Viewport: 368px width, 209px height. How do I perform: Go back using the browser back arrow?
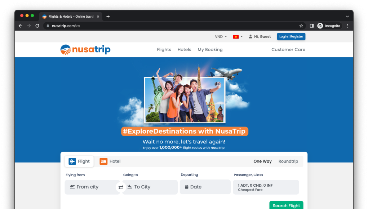pyautogui.click(x=21, y=26)
